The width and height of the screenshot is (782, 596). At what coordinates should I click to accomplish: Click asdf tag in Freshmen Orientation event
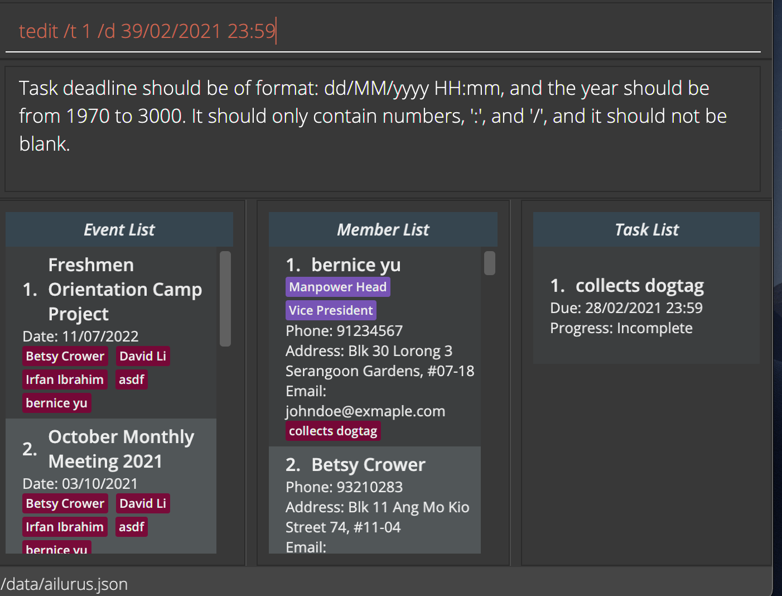[x=132, y=379]
